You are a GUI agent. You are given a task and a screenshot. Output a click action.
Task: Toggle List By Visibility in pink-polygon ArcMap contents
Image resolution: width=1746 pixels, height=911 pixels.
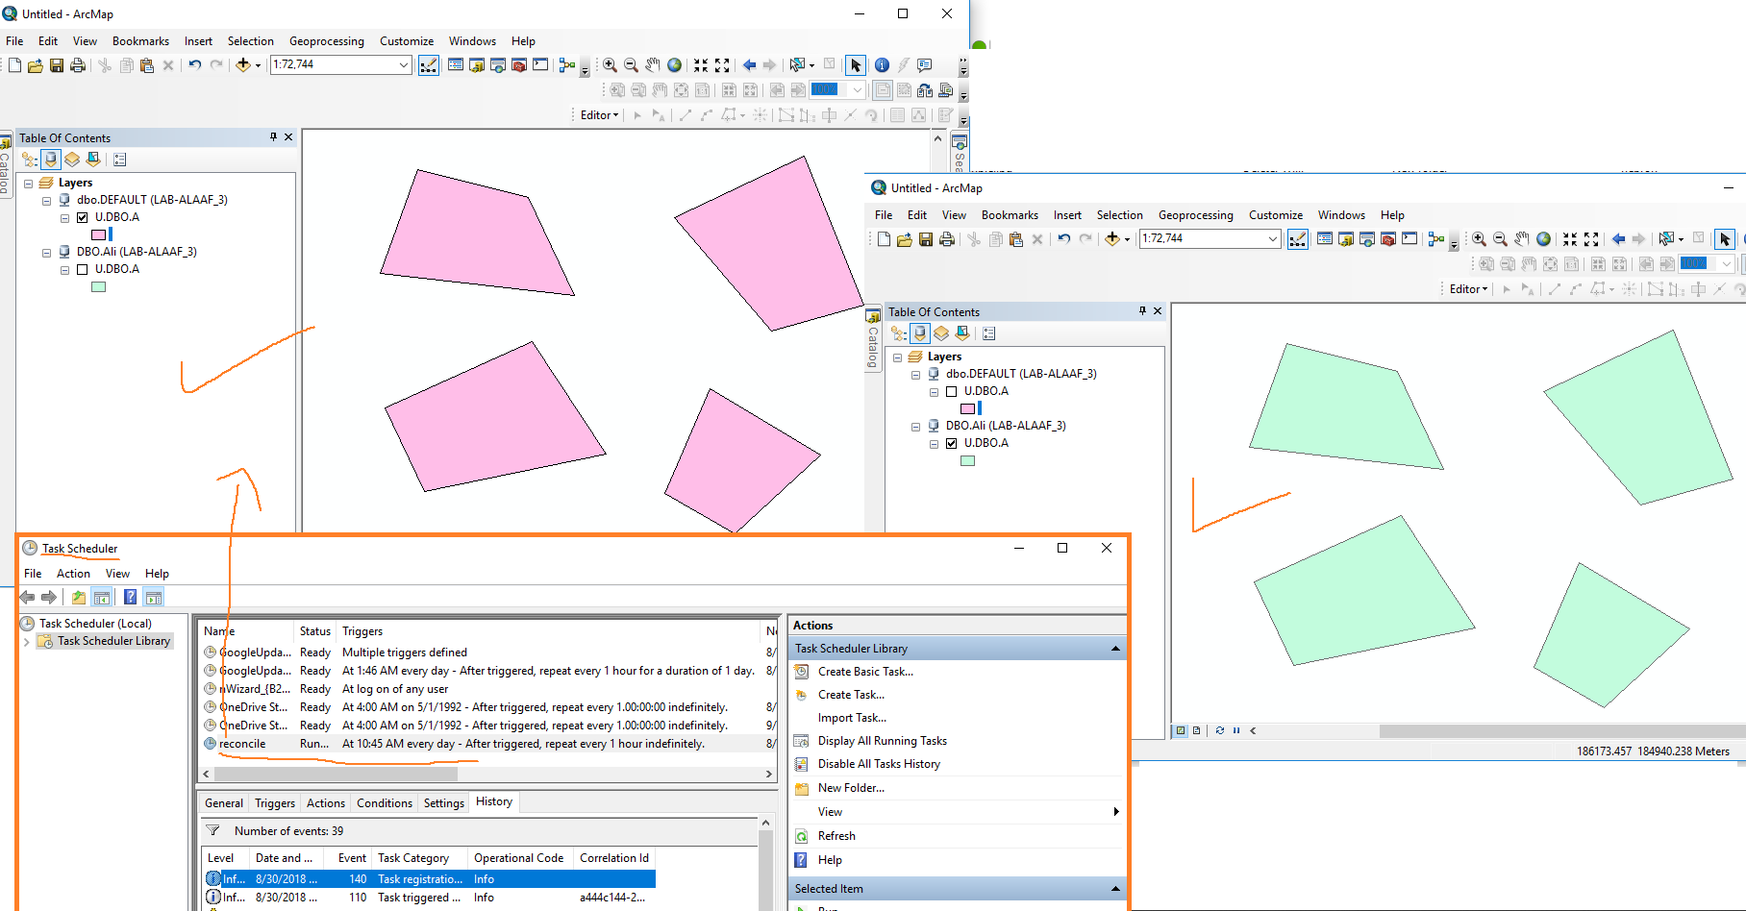point(72,160)
